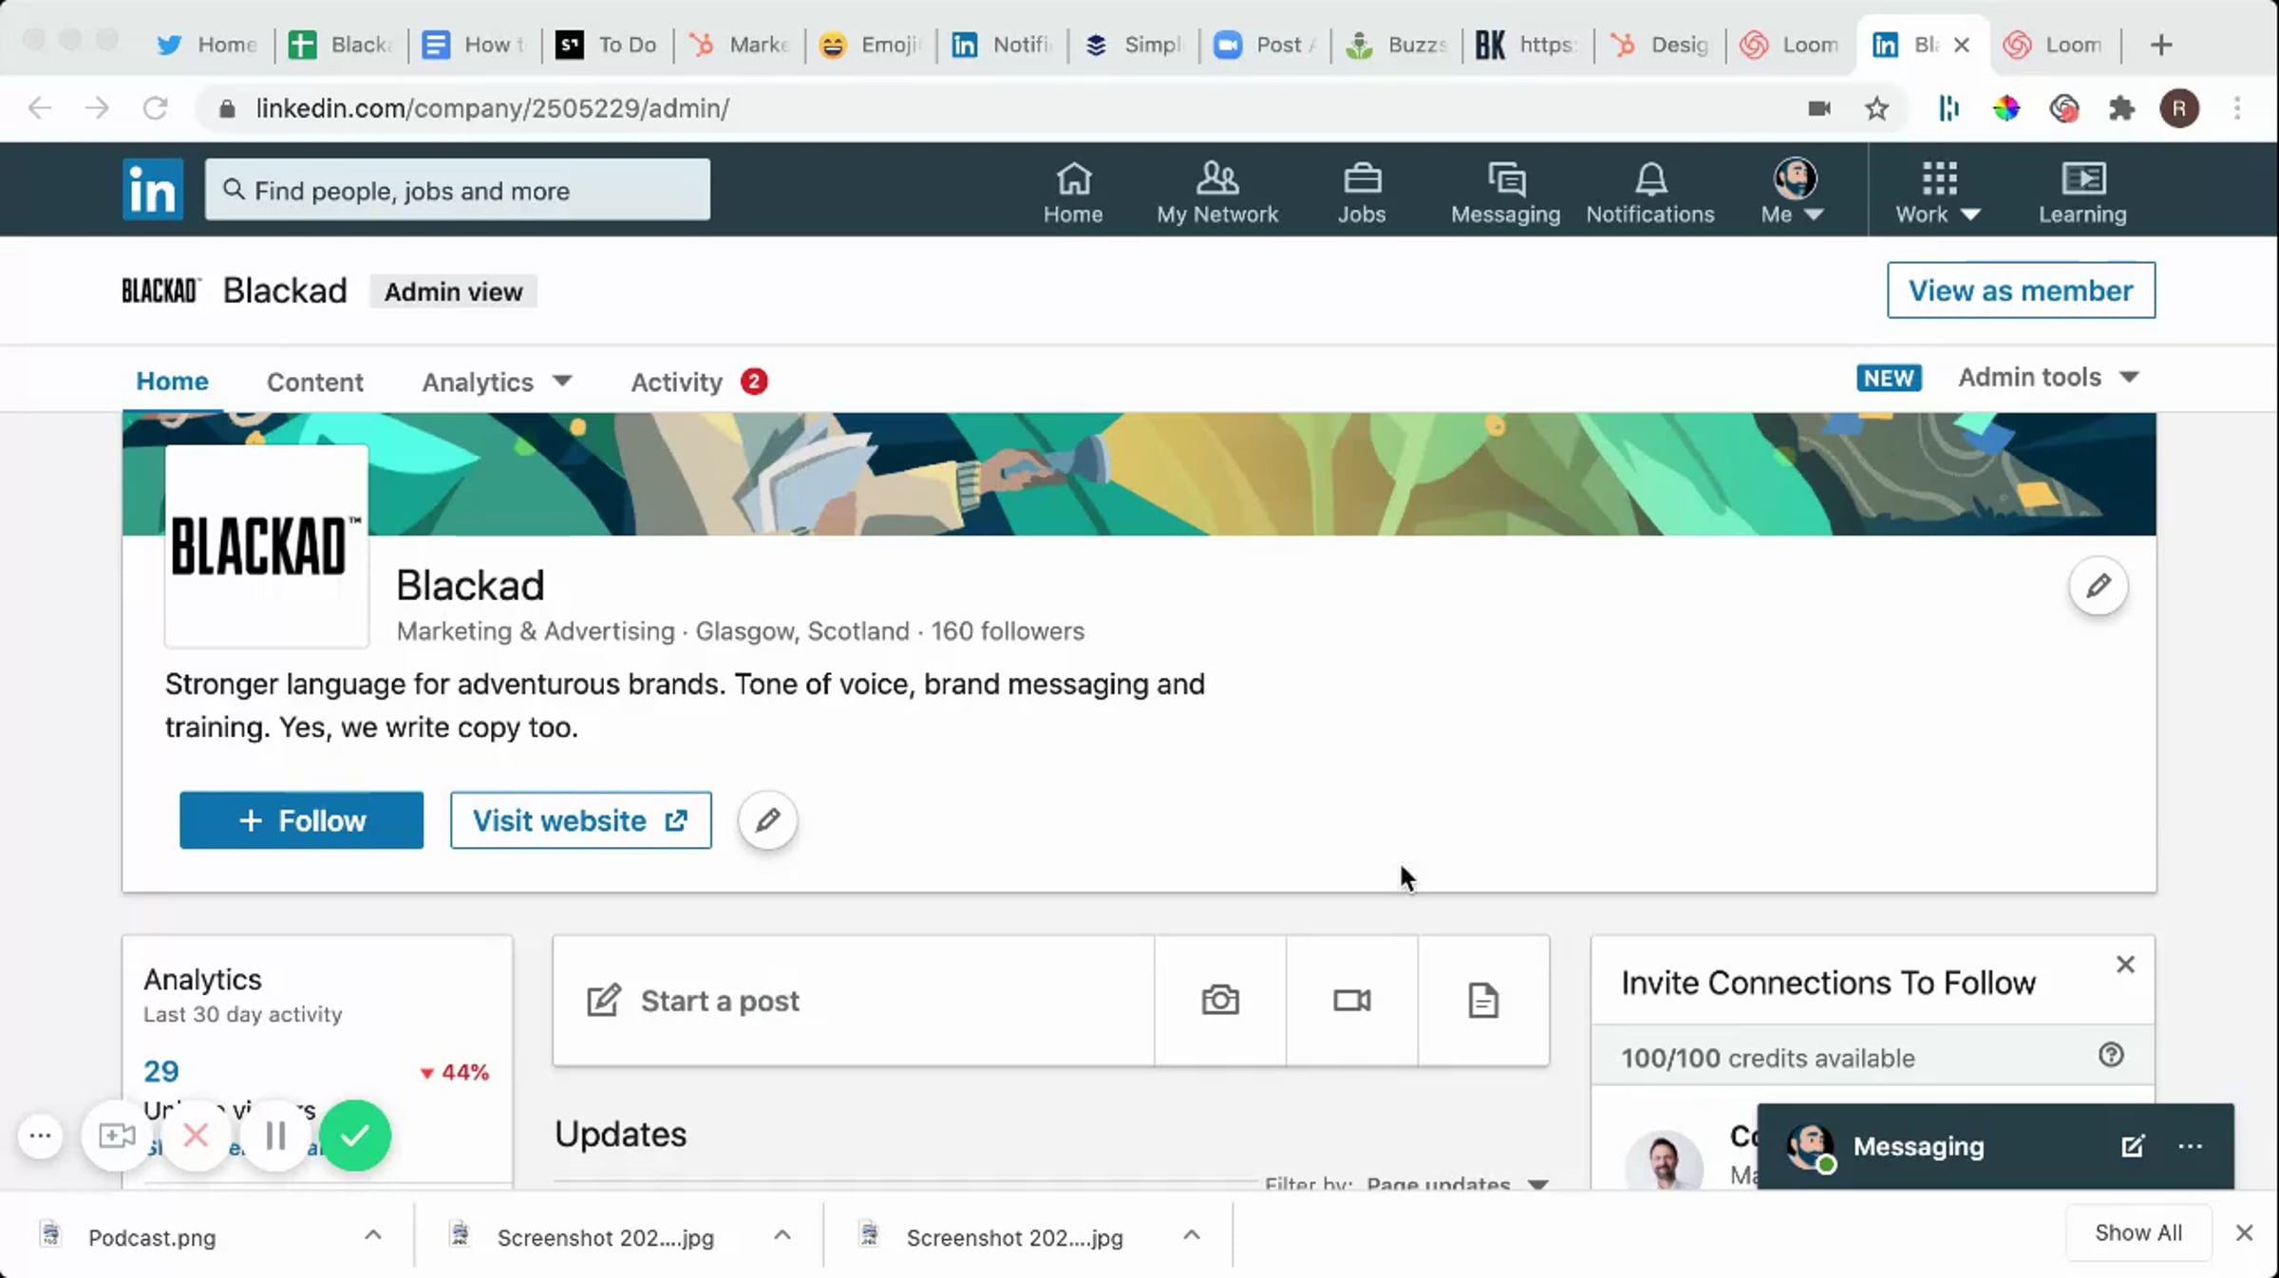Compose a new message in Messaging bar

click(x=2133, y=1146)
